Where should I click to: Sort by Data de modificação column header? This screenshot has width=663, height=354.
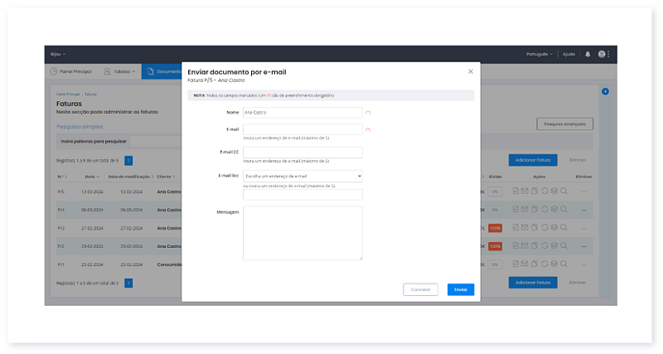click(x=131, y=177)
